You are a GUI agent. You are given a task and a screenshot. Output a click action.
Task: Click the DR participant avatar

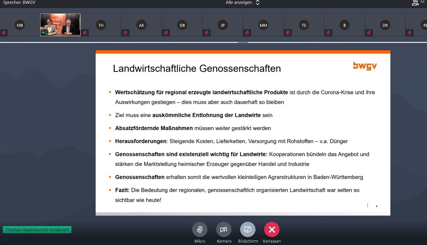point(385,25)
